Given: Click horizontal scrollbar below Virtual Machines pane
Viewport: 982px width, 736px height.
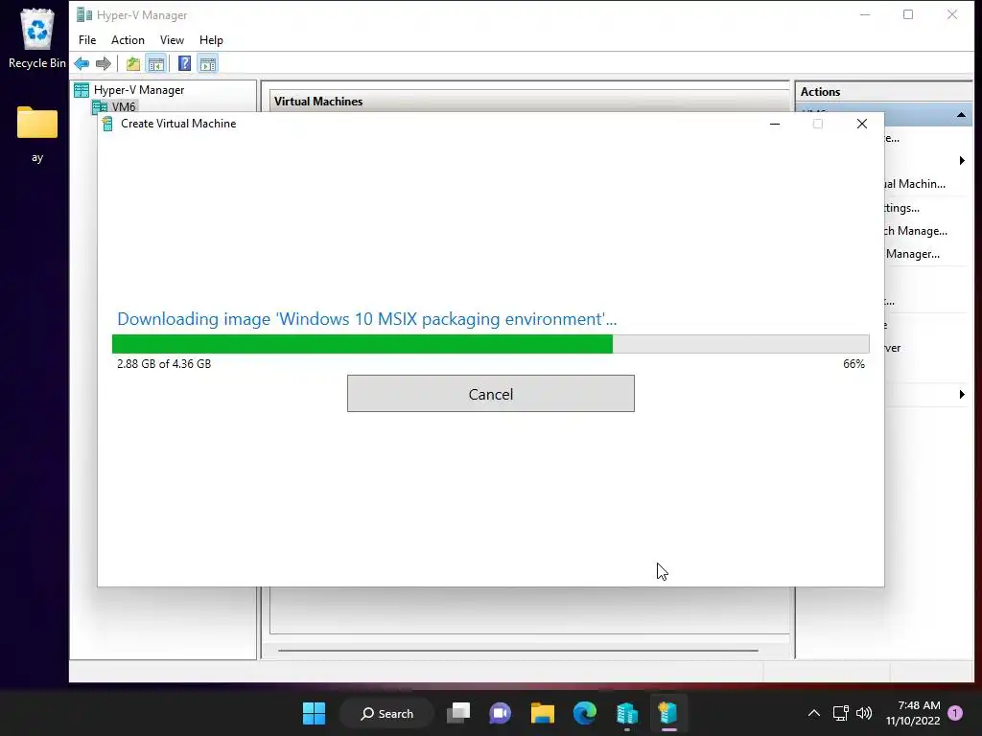Looking at the screenshot, I should pos(518,651).
